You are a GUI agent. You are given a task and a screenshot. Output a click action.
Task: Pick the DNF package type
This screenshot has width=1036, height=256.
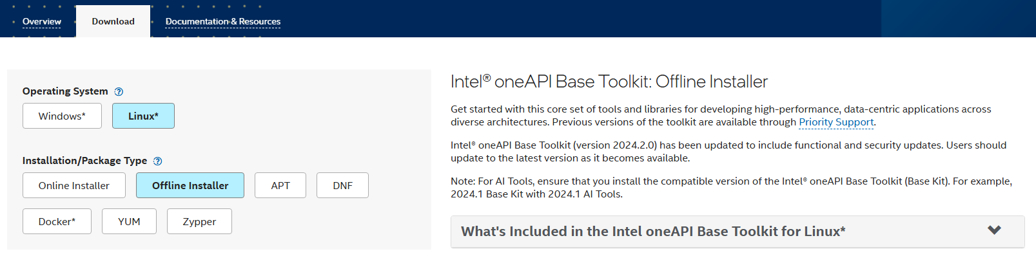342,185
